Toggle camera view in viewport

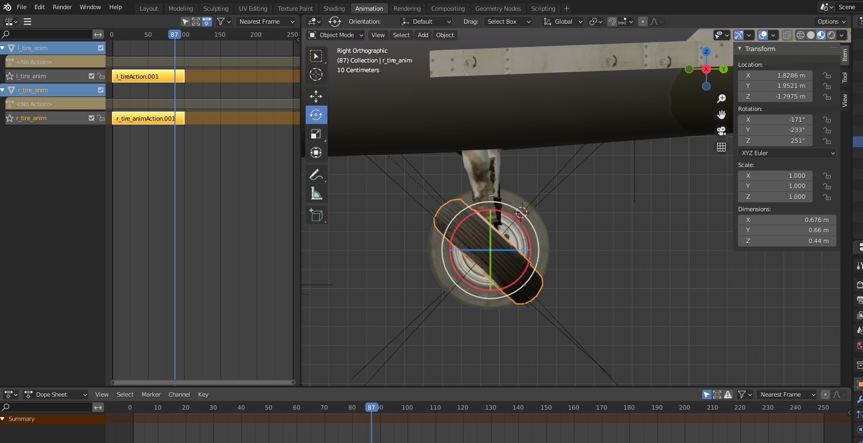coord(721,131)
